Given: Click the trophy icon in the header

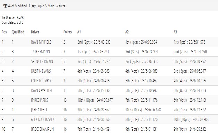Looking at the screenshot, I should pyautogui.click(x=5, y=6).
